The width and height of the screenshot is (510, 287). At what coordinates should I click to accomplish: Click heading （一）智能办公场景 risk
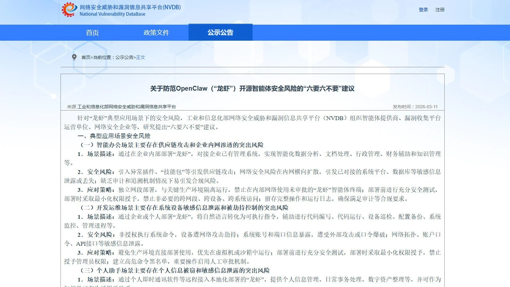tap(172, 145)
